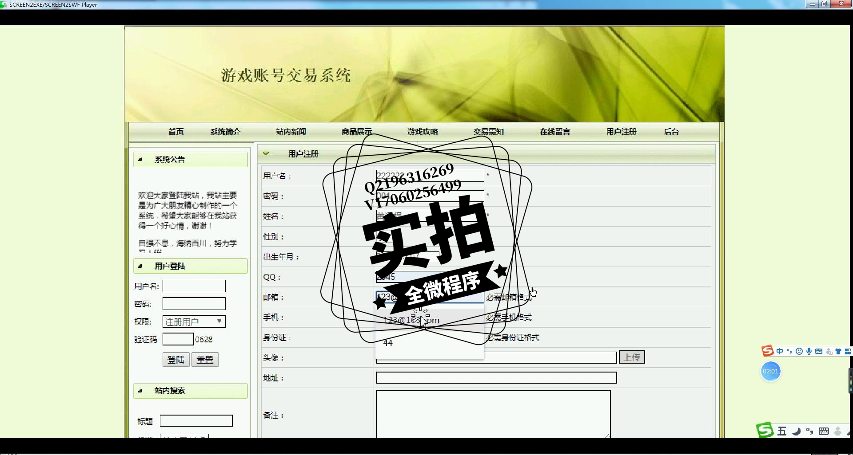Toggle the blue 中 Chinese/English mode icon
Screen dimensions: 853x455
click(x=780, y=352)
